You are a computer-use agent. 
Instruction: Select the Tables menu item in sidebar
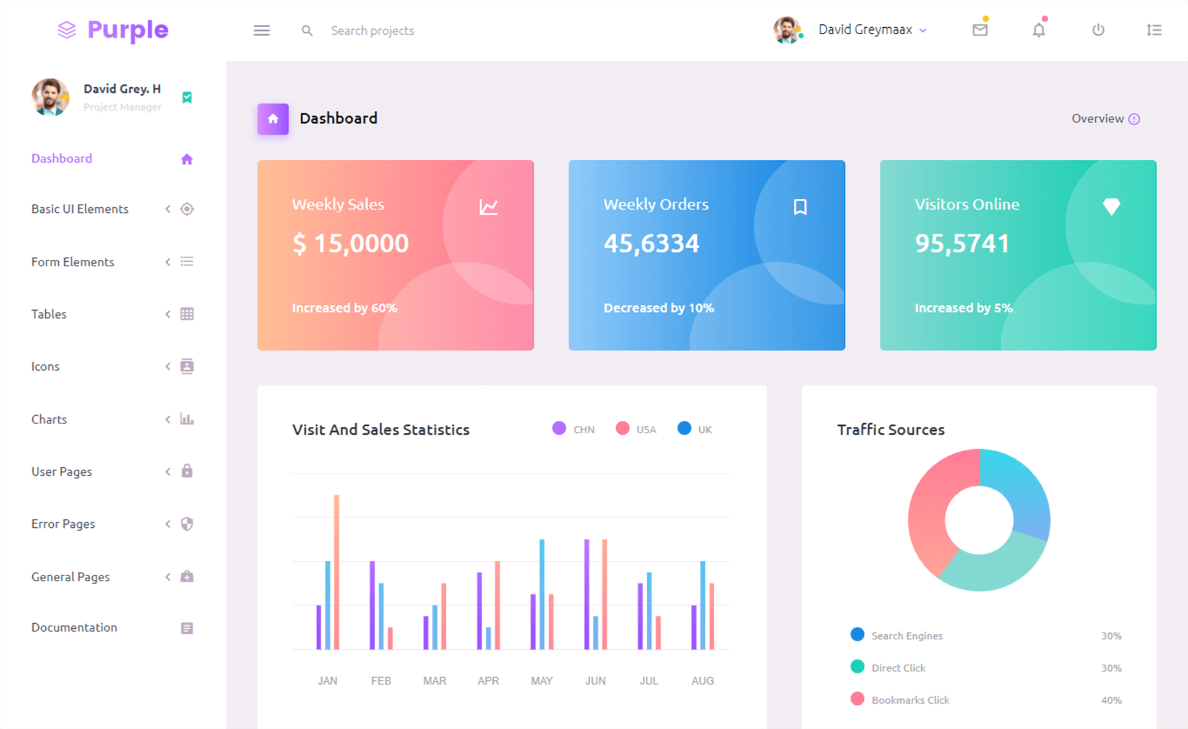(x=48, y=314)
